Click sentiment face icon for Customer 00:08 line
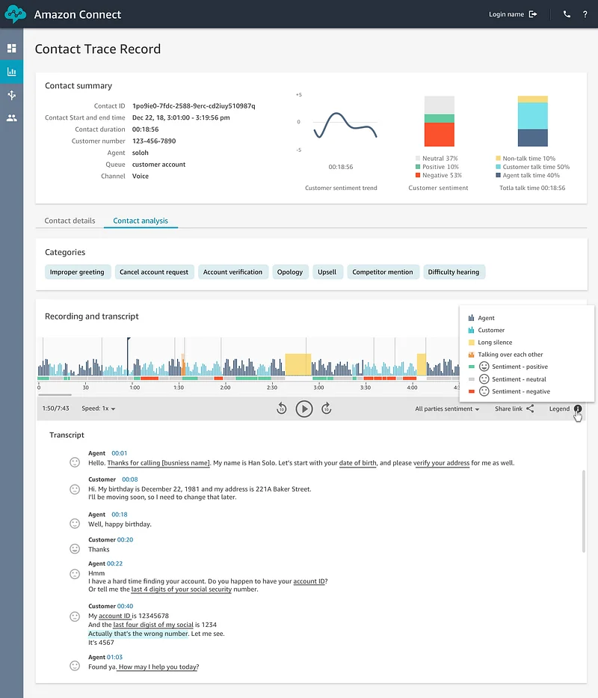Viewport: 598px width, 698px height. pos(75,489)
